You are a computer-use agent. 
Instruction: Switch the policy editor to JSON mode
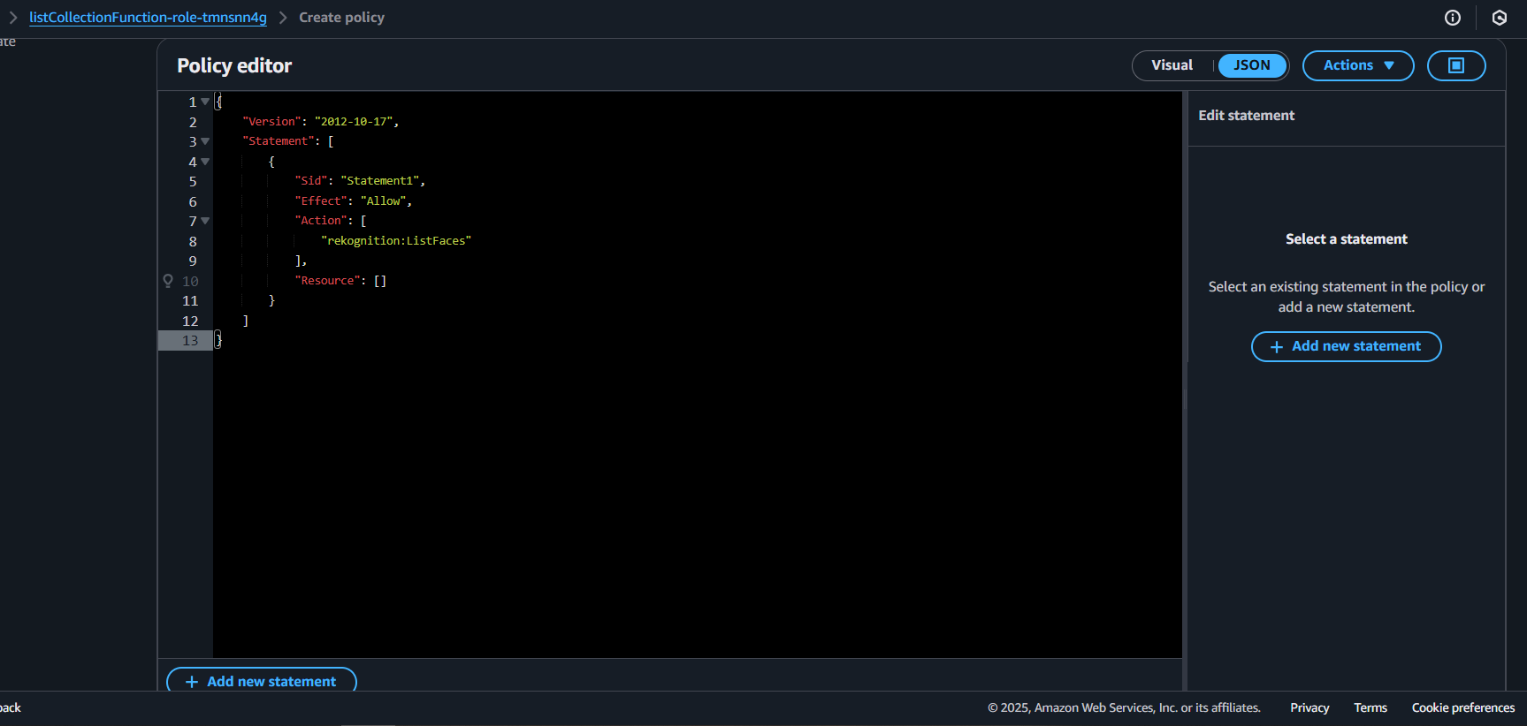pyautogui.click(x=1252, y=65)
